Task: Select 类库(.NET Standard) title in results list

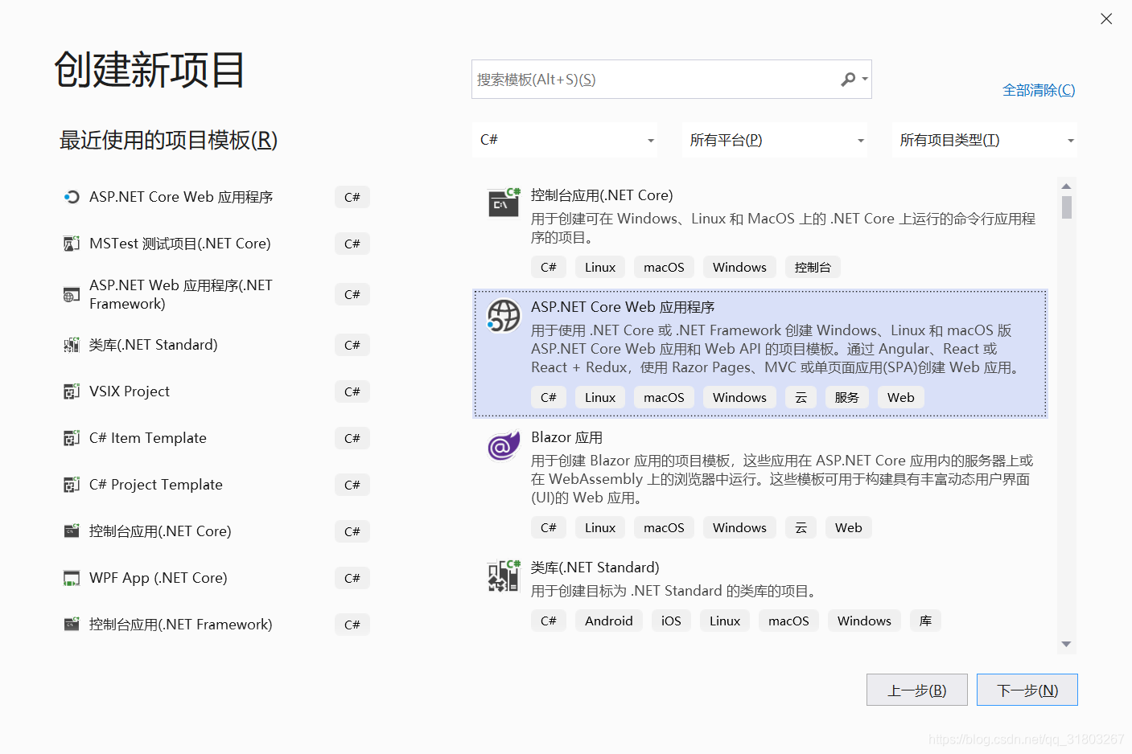Action: [x=595, y=568]
